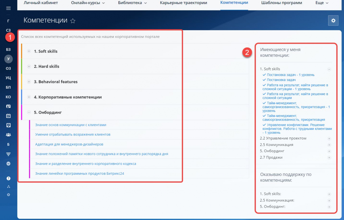Add Компетенции page to favorites with the star
This screenshot has height=220, width=344.
tap(73, 21)
